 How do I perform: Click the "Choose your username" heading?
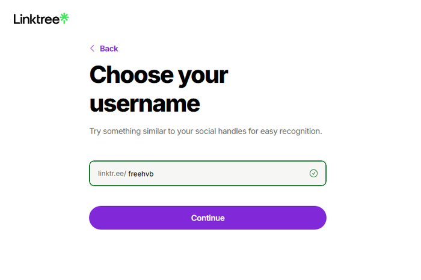[159, 90]
